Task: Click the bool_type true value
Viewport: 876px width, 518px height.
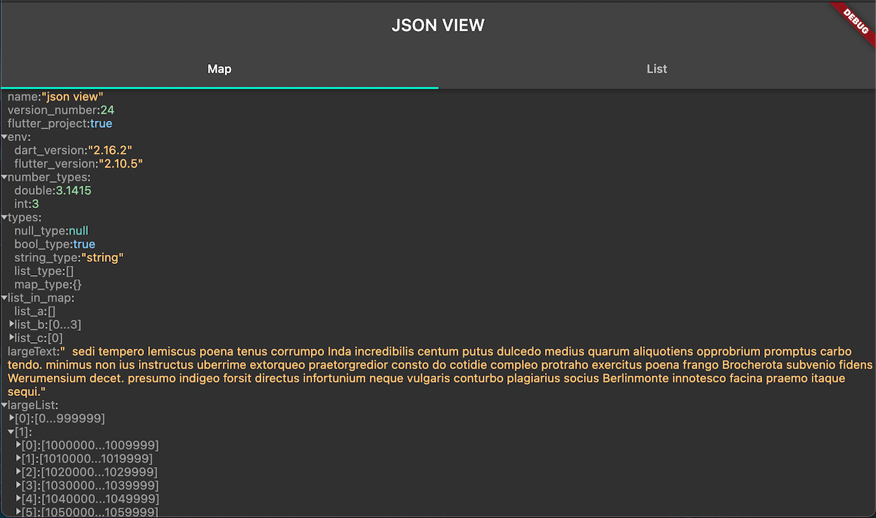Action: point(85,244)
